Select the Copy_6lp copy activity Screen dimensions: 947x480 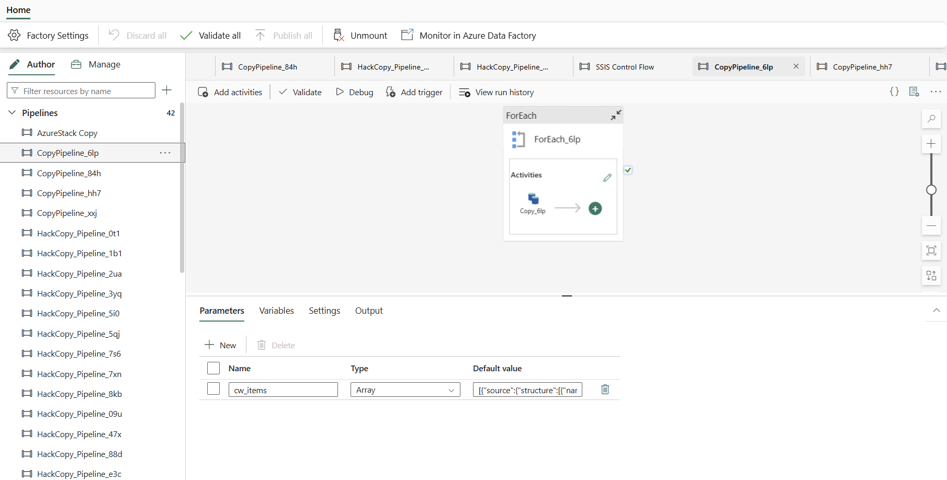pos(533,203)
